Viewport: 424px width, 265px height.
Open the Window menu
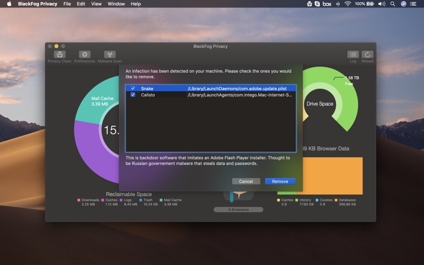116,4
